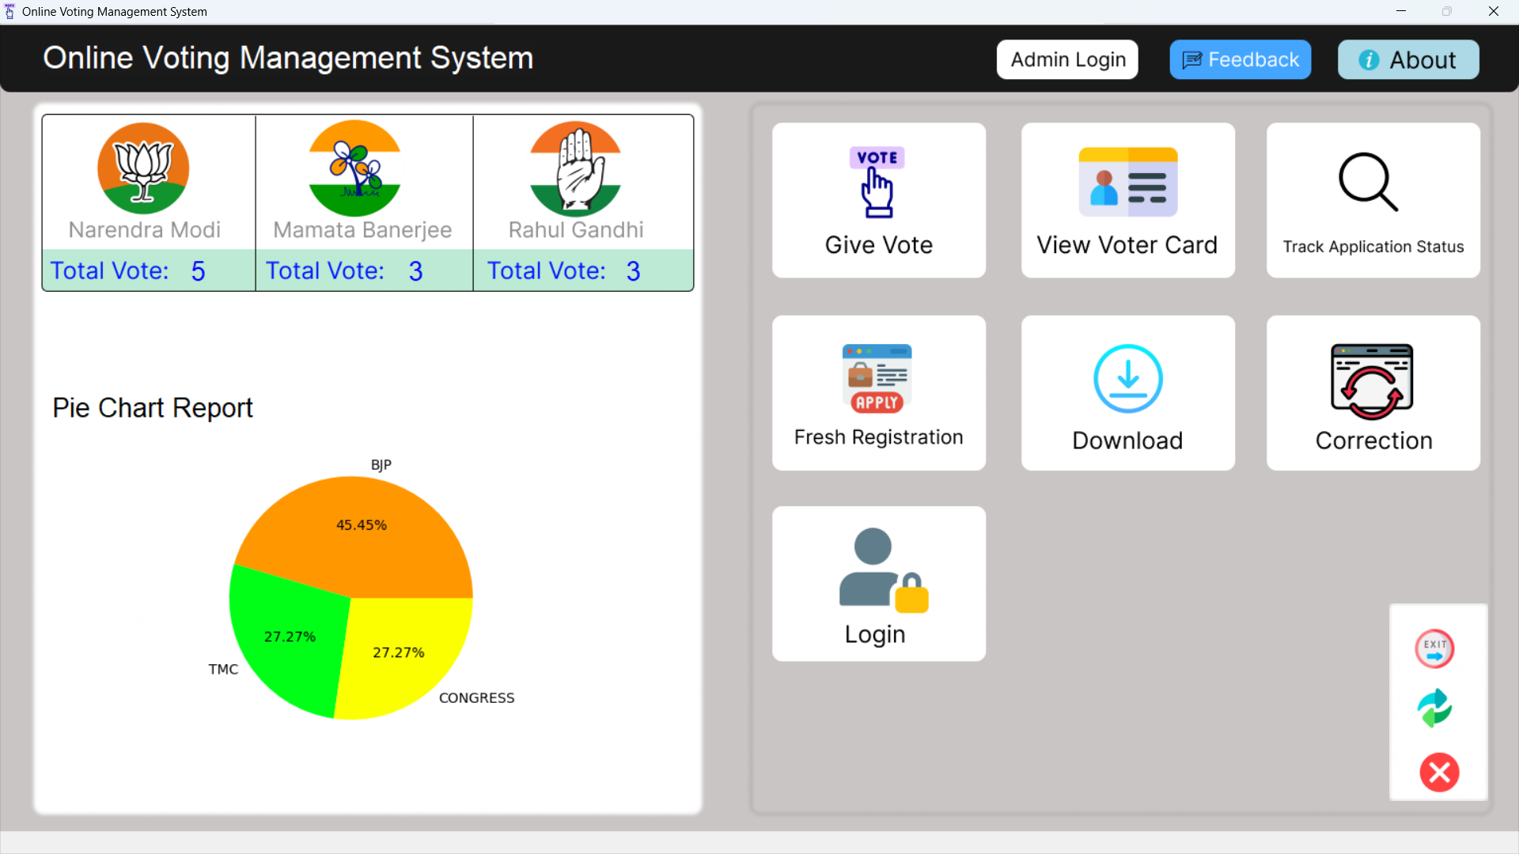The width and height of the screenshot is (1519, 854).
Task: Open the About button
Action: [1408, 59]
